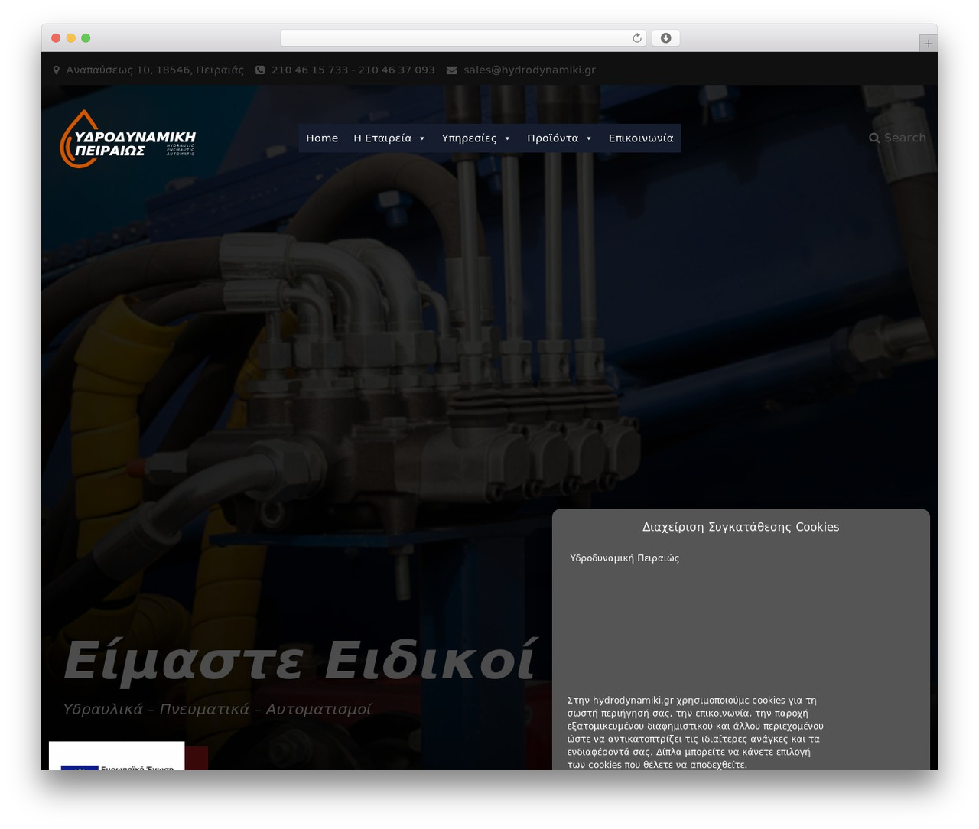Click the browser address bar
Viewport: 979px width, 829px height.
pyautogui.click(x=463, y=38)
